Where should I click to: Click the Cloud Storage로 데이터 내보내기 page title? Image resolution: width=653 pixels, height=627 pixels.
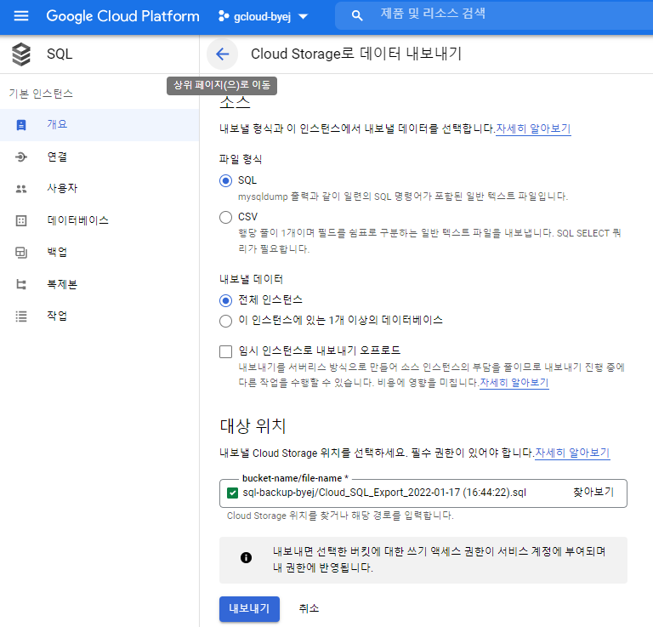[x=356, y=54]
